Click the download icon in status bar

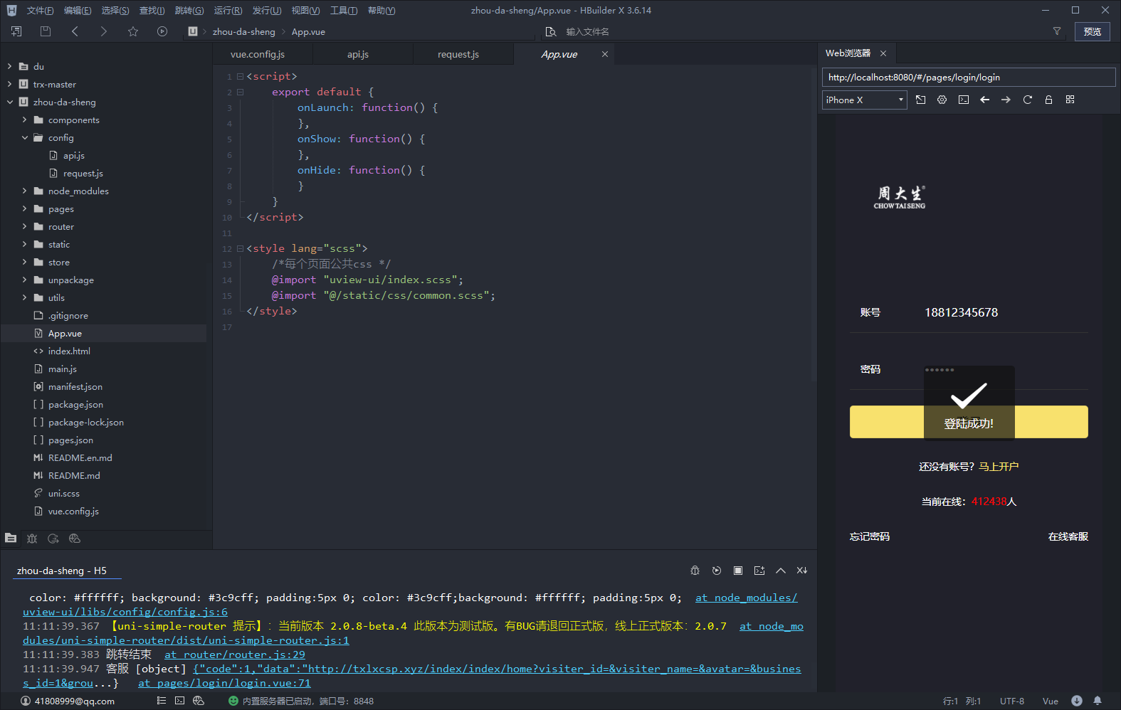pyautogui.click(x=1077, y=701)
